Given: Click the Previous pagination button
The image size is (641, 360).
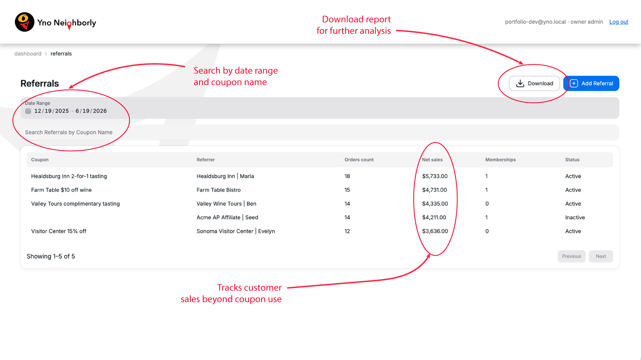Looking at the screenshot, I should [x=571, y=256].
